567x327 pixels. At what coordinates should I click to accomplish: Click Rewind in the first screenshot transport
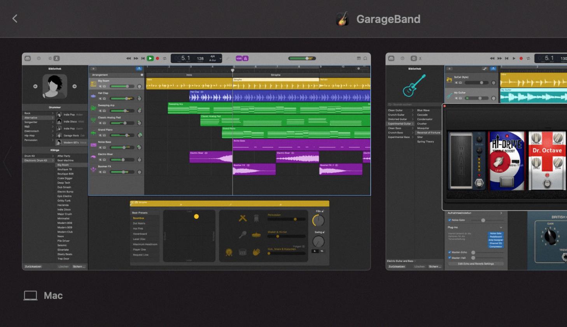click(128, 58)
